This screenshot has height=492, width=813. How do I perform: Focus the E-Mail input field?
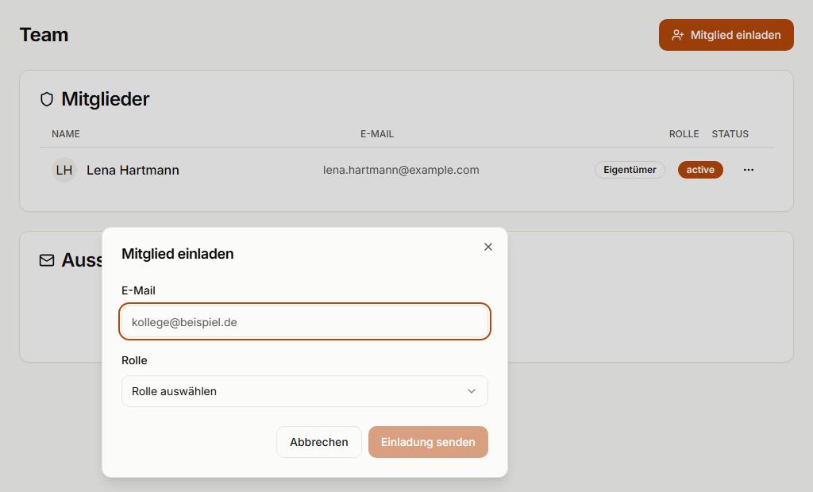(x=305, y=322)
